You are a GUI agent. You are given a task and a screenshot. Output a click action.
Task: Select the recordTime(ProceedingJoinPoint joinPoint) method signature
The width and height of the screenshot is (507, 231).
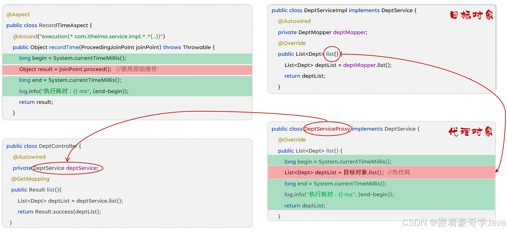(x=114, y=47)
